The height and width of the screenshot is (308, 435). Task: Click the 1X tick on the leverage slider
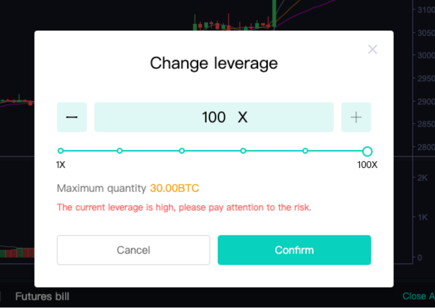(x=60, y=151)
